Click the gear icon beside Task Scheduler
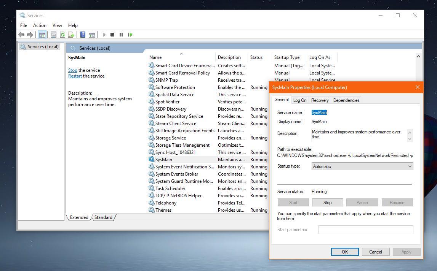Screen dimensions: 437x271 click(x=151, y=188)
